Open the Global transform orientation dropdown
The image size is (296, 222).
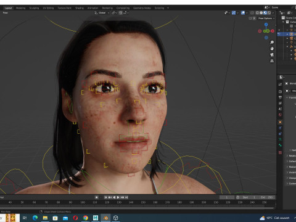coord(102,13)
